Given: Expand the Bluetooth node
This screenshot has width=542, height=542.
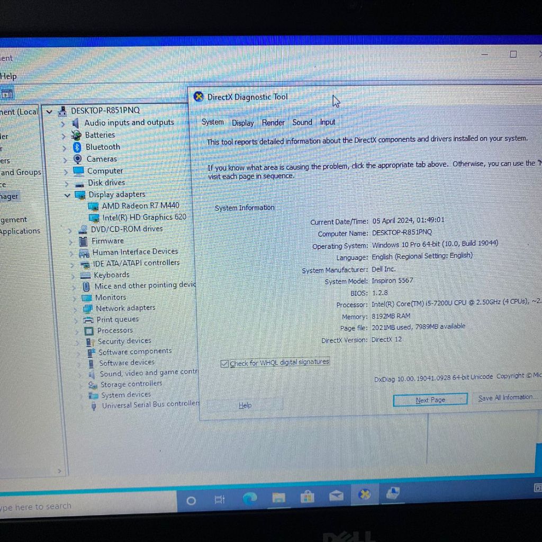Looking at the screenshot, I should [x=64, y=148].
